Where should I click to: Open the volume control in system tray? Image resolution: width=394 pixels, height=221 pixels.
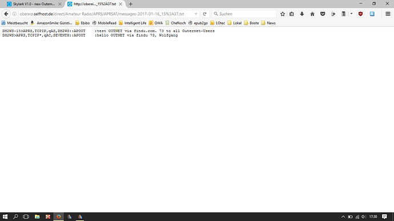click(x=364, y=217)
